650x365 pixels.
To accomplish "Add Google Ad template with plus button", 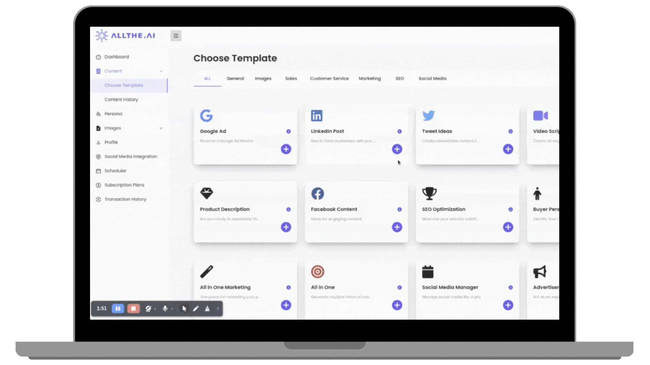I will (286, 149).
